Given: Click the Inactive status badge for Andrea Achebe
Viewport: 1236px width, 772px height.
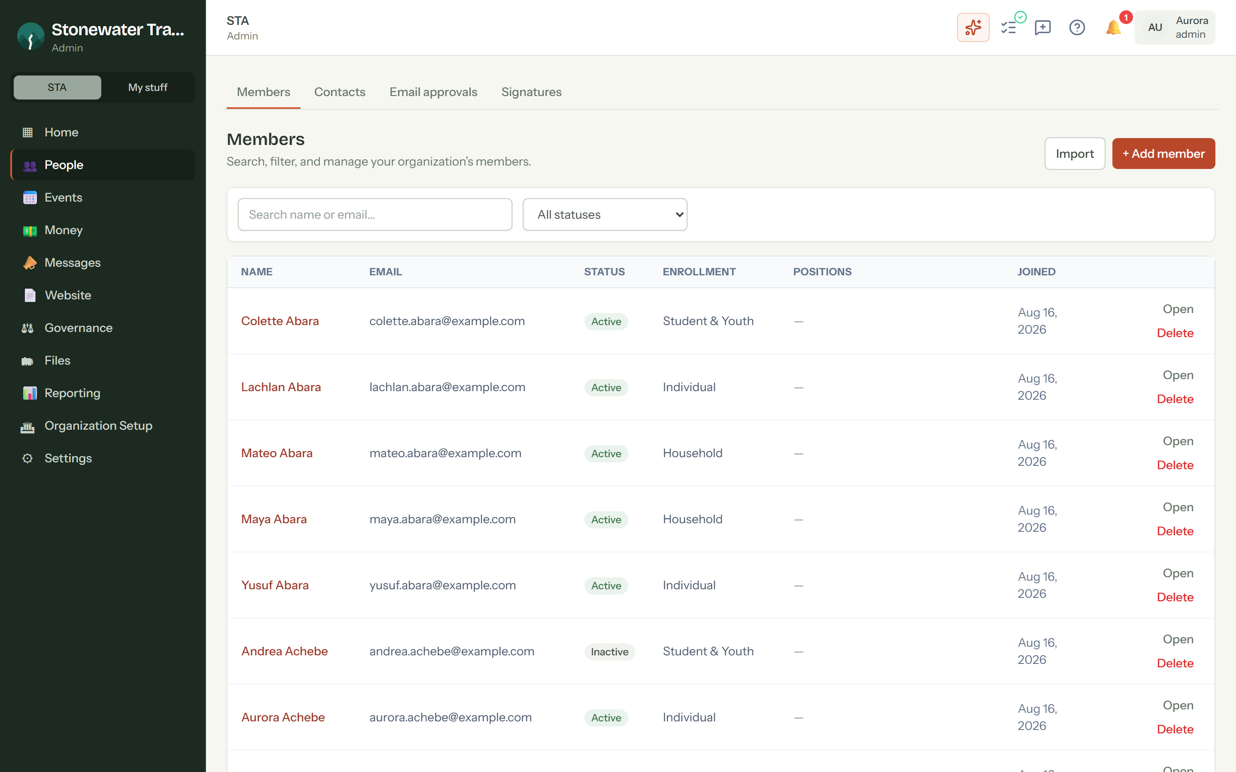Looking at the screenshot, I should point(609,652).
